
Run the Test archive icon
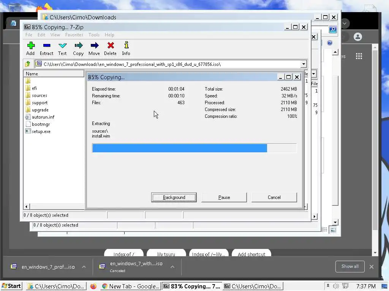(62, 46)
